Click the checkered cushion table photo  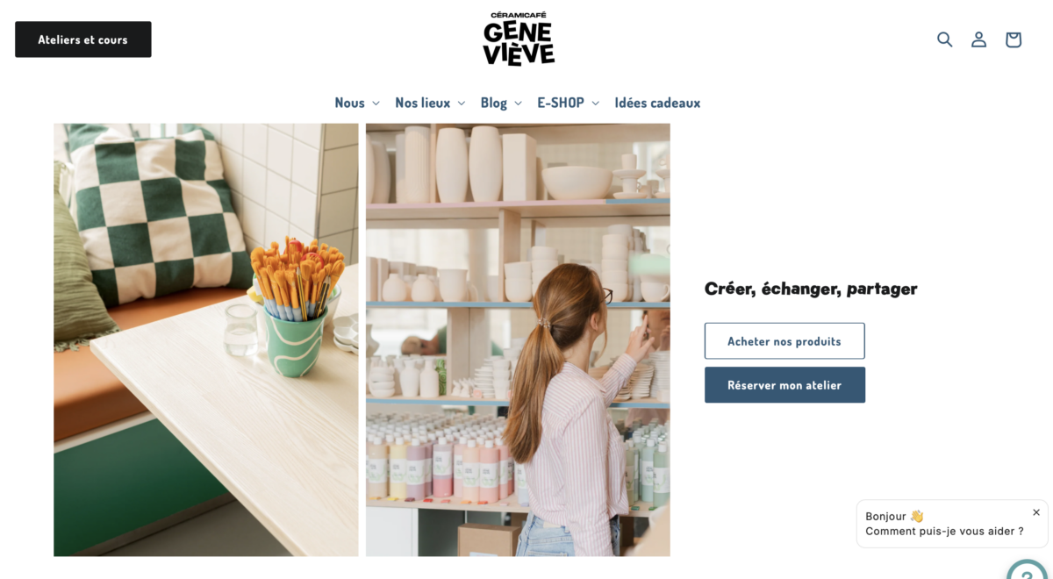(x=206, y=340)
